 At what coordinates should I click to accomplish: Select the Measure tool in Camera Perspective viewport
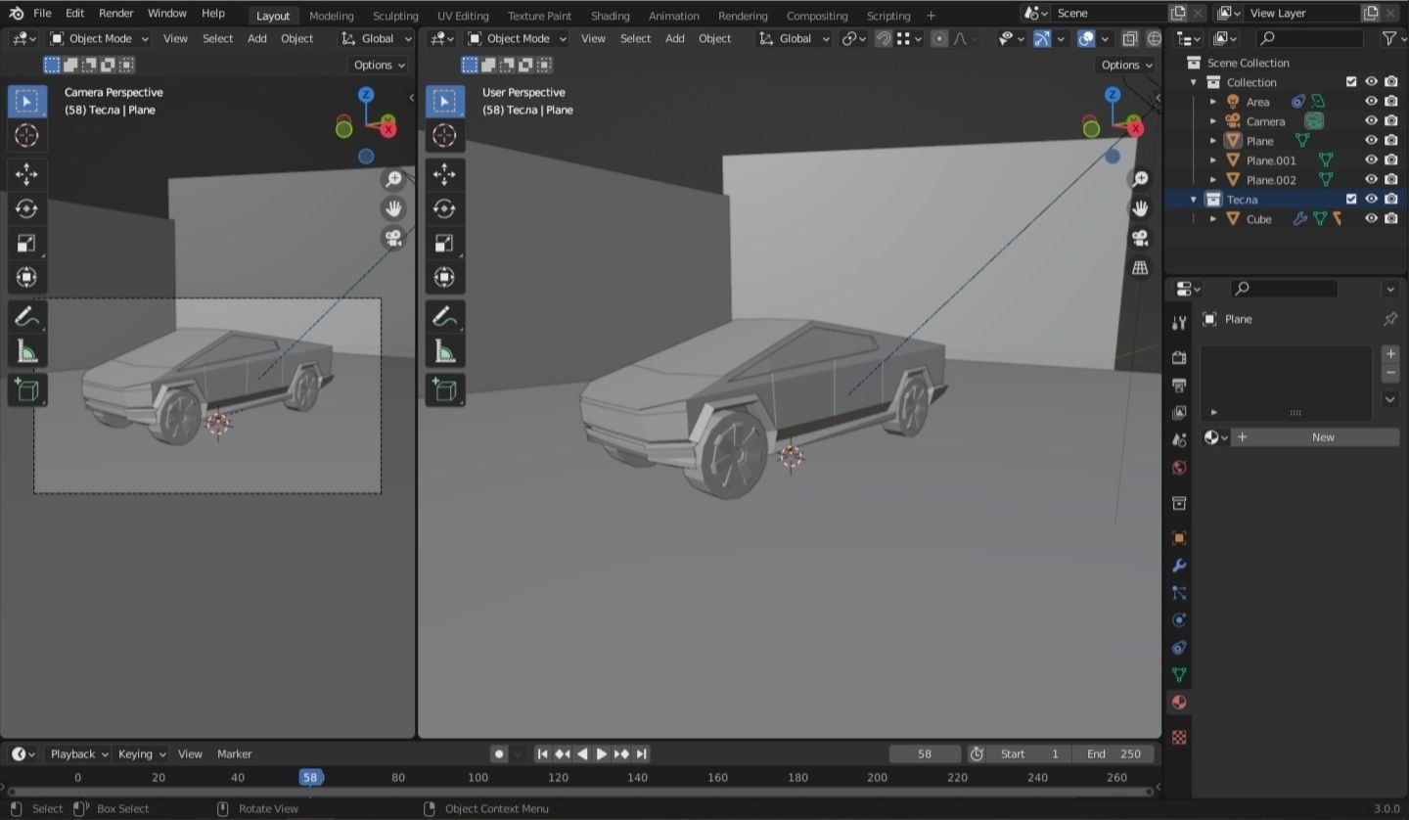26,351
